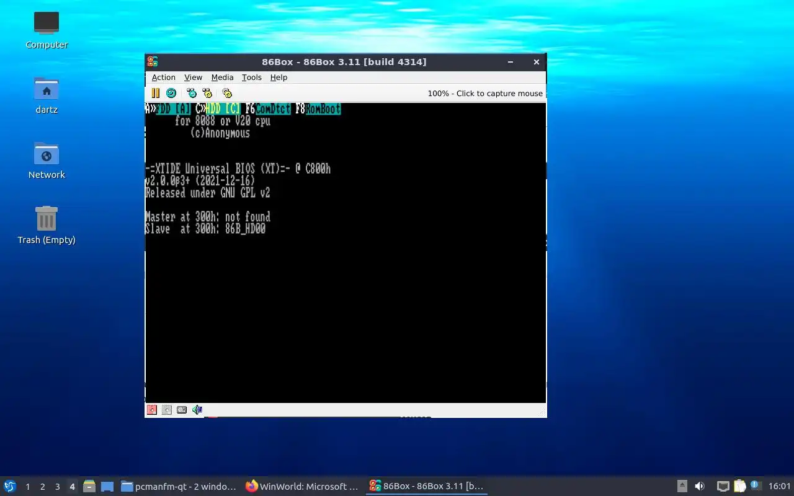Click the speaker sound icon in 86Box status bar
The height and width of the screenshot is (496, 794).
pos(197,409)
